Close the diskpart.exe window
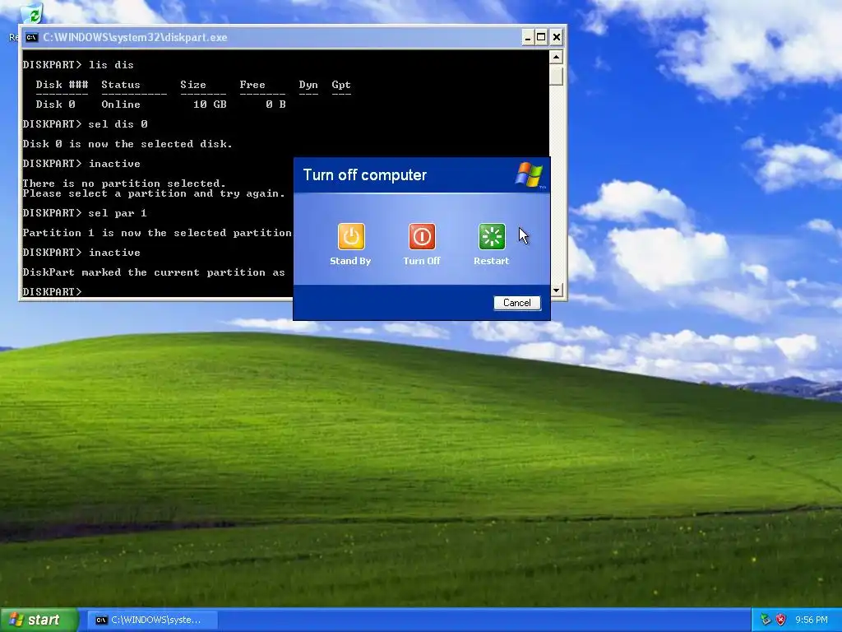 click(x=557, y=37)
